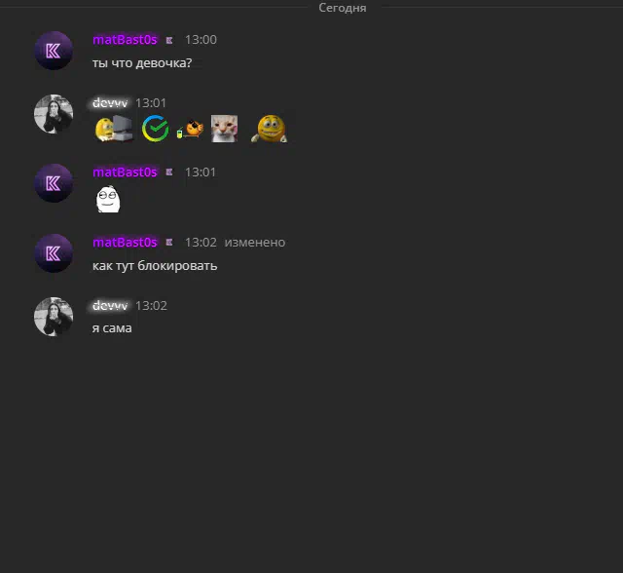Click the badge icon beside matBast0s at 13:01
The image size is (623, 573).
click(169, 172)
